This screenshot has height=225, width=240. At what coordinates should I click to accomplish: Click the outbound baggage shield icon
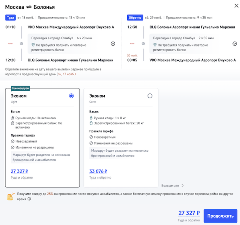(x=33, y=45)
